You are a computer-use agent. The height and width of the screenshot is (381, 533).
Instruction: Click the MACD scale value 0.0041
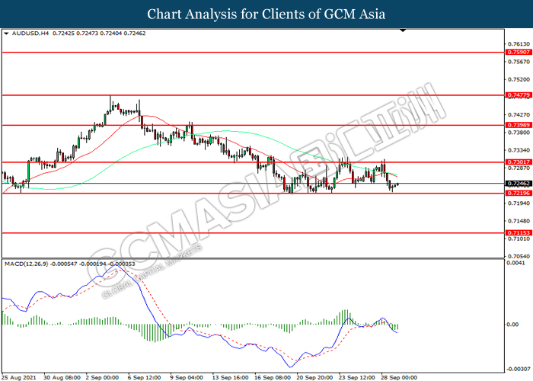515,263
